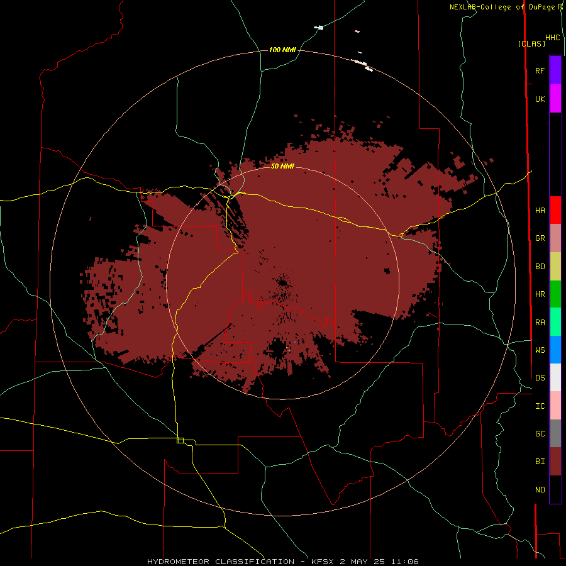
Task: Click the ND legend label
Action: point(540,490)
